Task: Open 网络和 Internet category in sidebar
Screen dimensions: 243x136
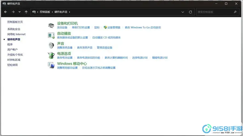Action: coord(16,34)
